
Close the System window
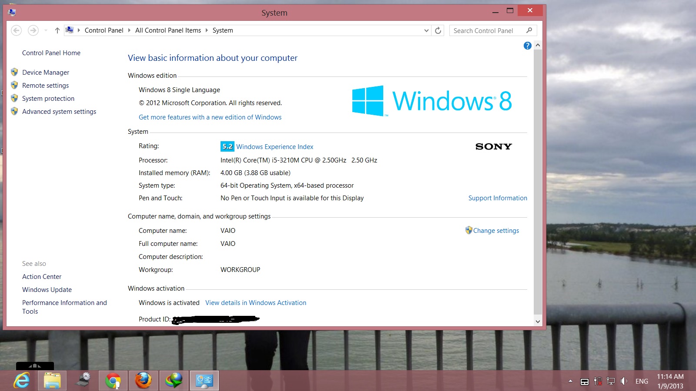tap(530, 10)
